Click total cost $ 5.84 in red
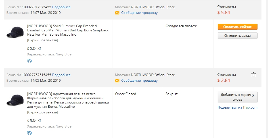Viewport: 268px width, 138px height. pyautogui.click(x=224, y=13)
